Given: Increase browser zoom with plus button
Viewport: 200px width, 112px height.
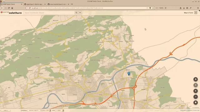Looking at the screenshot, I should click(x=166, y=8).
